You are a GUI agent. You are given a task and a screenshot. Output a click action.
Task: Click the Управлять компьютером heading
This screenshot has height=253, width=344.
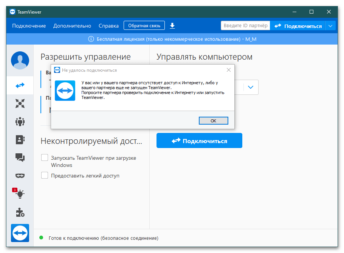coord(204,57)
